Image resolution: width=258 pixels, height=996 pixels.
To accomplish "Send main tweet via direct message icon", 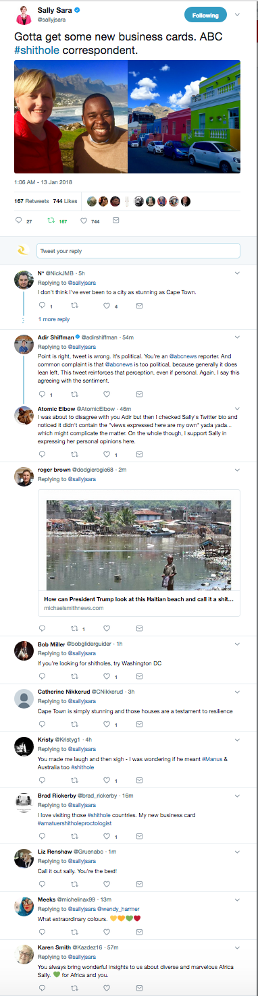I will tap(115, 221).
